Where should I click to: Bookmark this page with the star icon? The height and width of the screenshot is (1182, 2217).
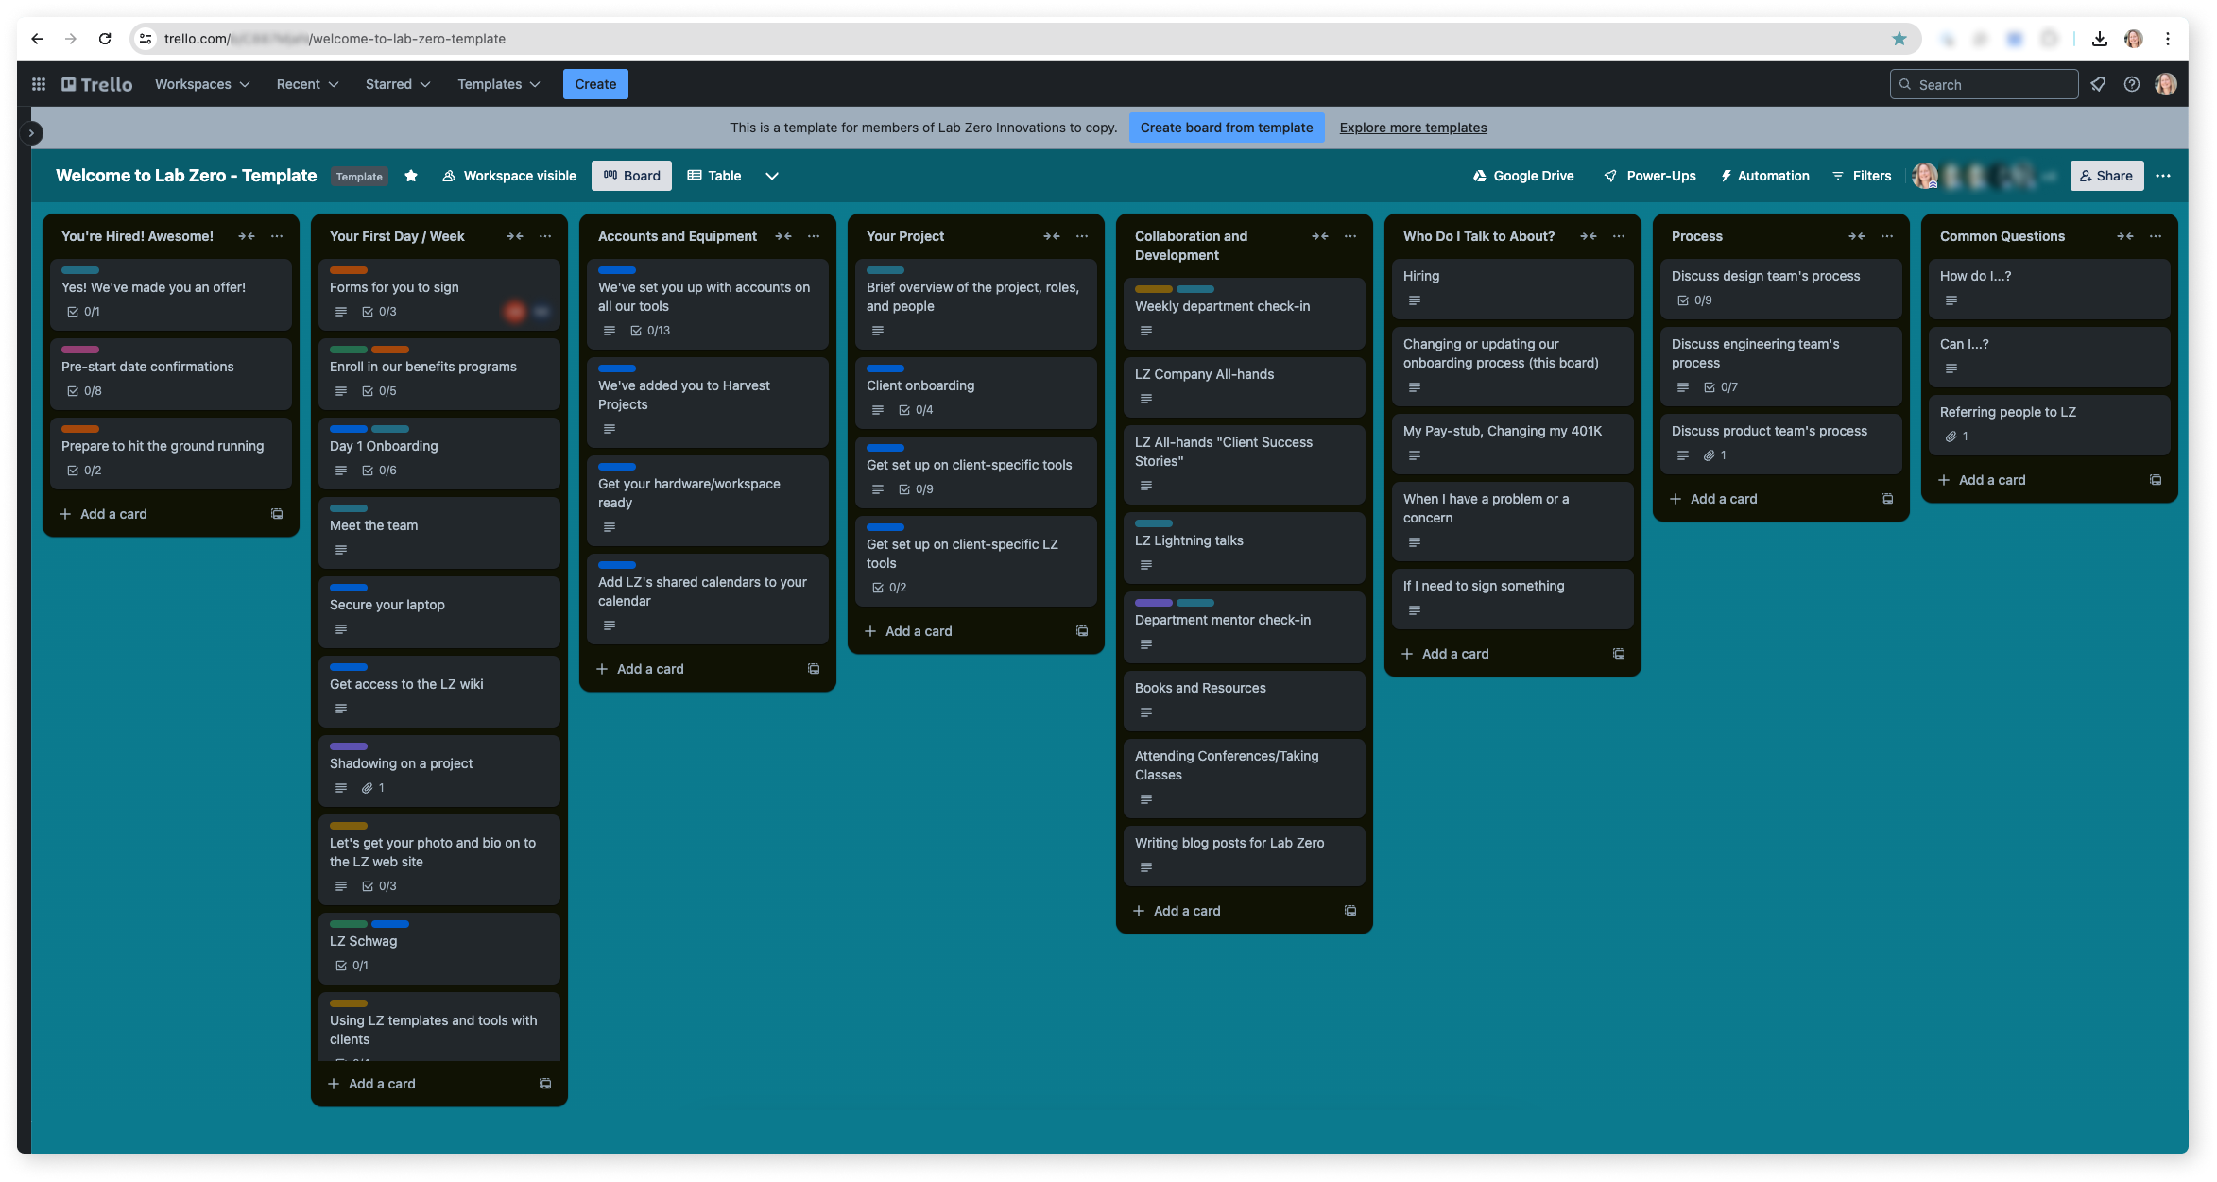pos(1899,39)
